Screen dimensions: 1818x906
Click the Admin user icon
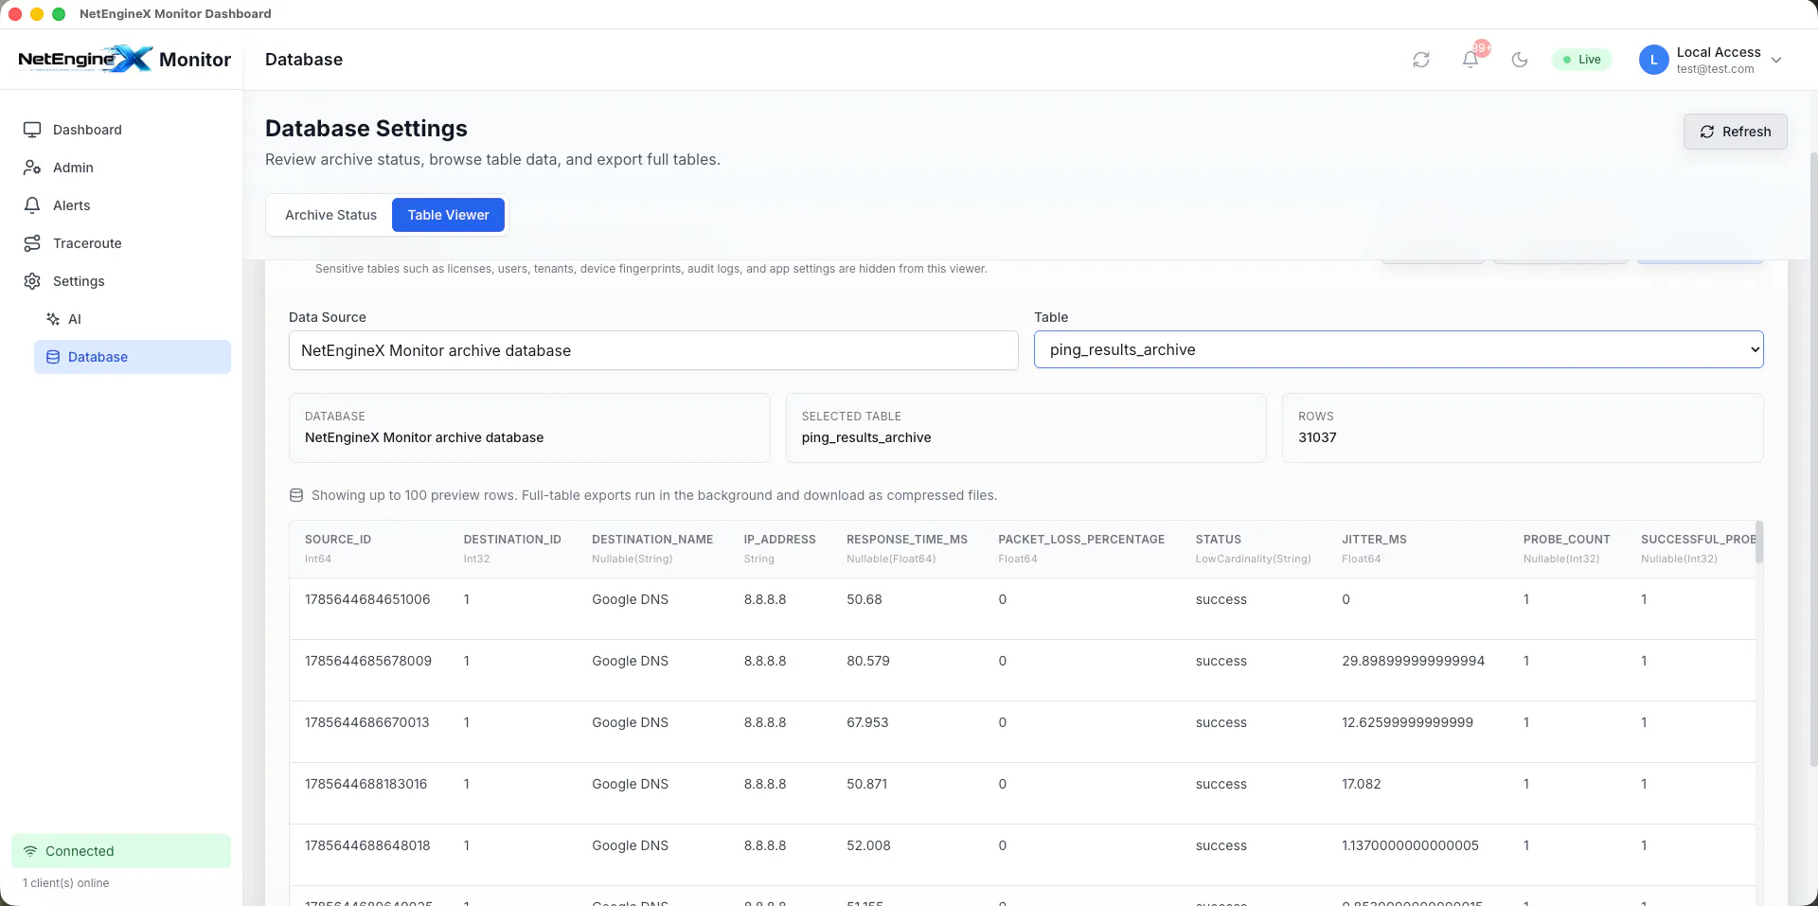(x=32, y=168)
